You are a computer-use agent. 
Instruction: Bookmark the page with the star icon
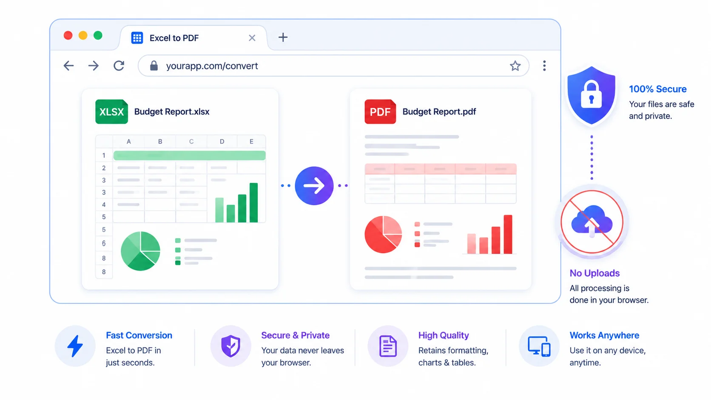[x=515, y=66]
